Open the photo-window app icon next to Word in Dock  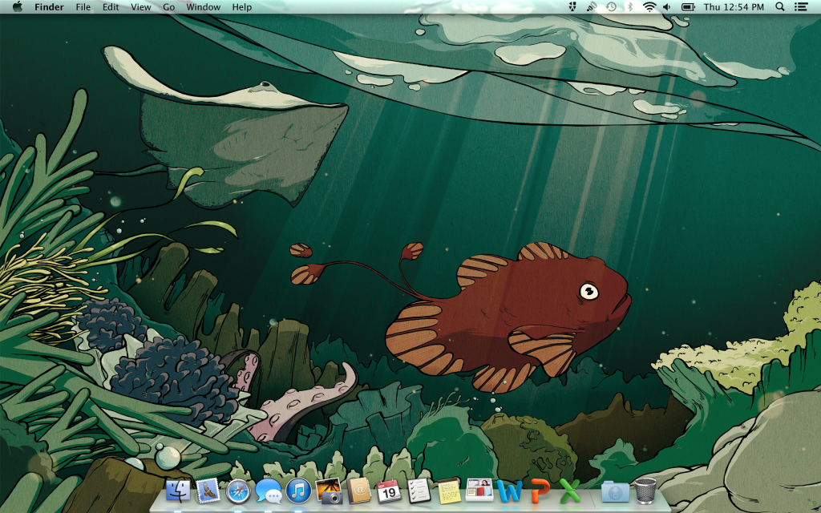(479, 491)
